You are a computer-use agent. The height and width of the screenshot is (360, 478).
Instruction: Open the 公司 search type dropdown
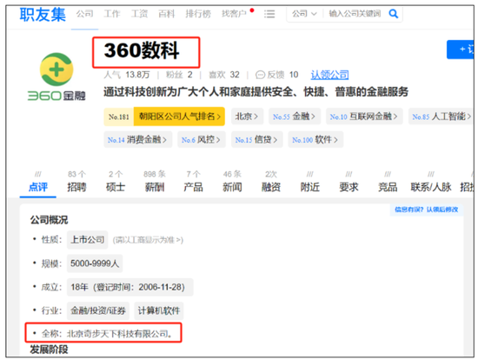point(304,14)
